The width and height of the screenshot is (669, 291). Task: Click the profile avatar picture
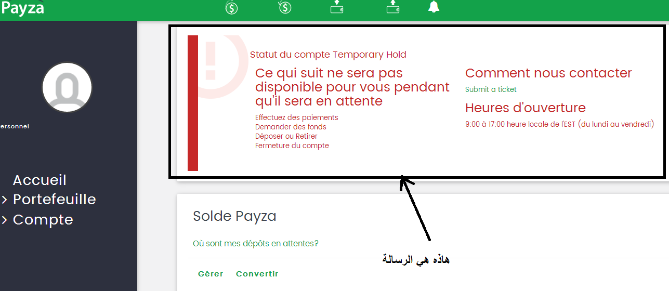point(67,87)
